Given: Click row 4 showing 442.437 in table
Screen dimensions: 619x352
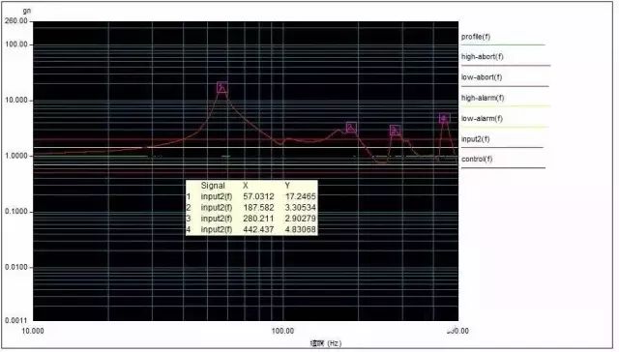Looking at the screenshot, I should pos(251,229).
